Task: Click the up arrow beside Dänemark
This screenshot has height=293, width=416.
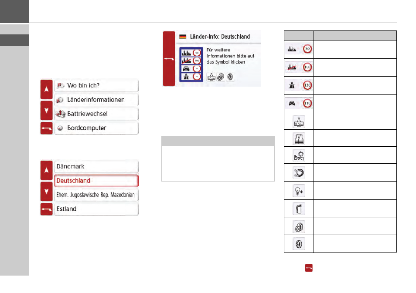Action: tap(46, 170)
